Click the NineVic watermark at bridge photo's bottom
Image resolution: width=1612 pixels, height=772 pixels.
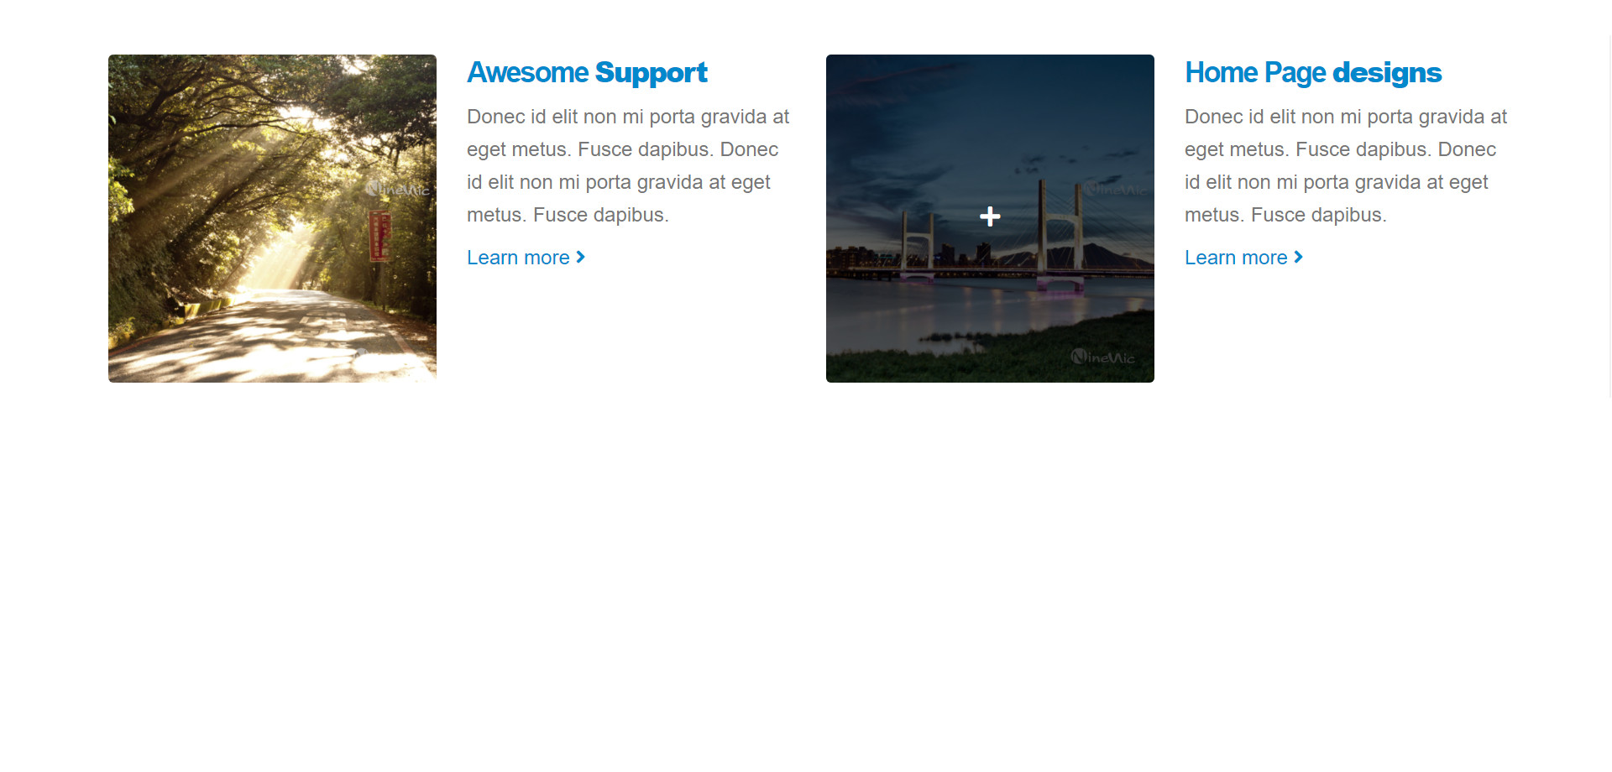[1103, 357]
